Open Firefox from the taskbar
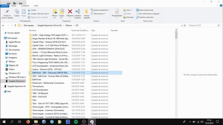Image resolution: width=223 pixels, height=125 pixels. pyautogui.click(x=28, y=122)
